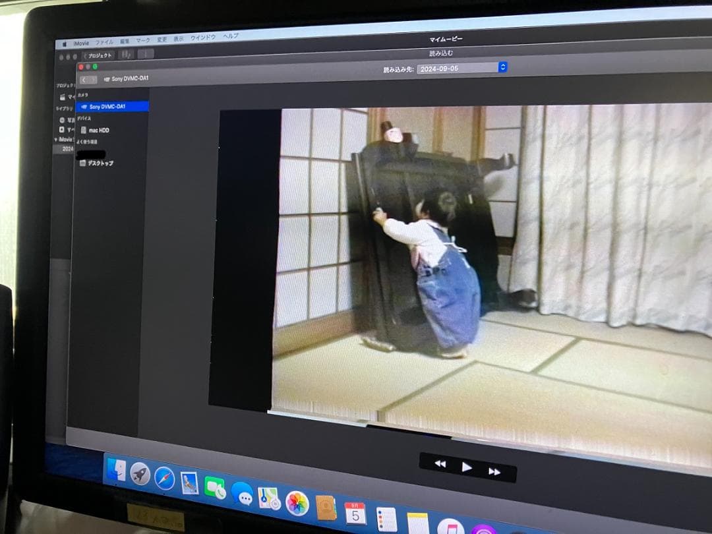Open the ウインドウ menu

tap(203, 38)
